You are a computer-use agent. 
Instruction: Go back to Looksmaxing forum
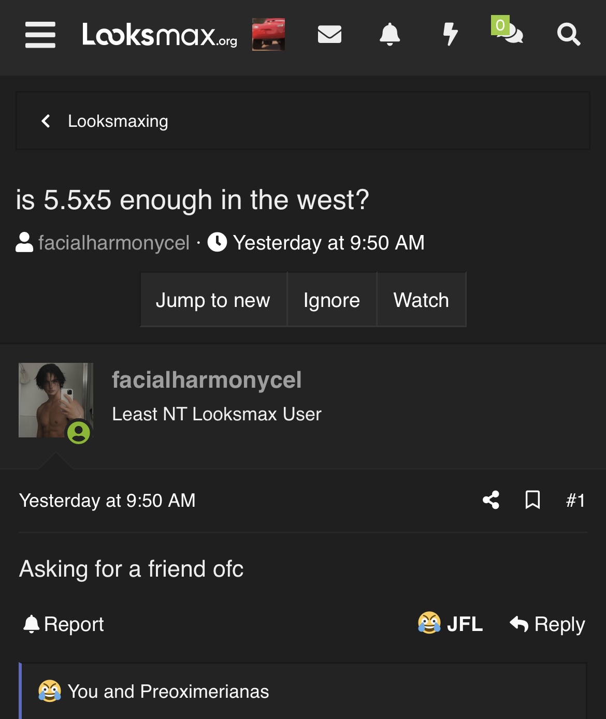[x=105, y=121]
